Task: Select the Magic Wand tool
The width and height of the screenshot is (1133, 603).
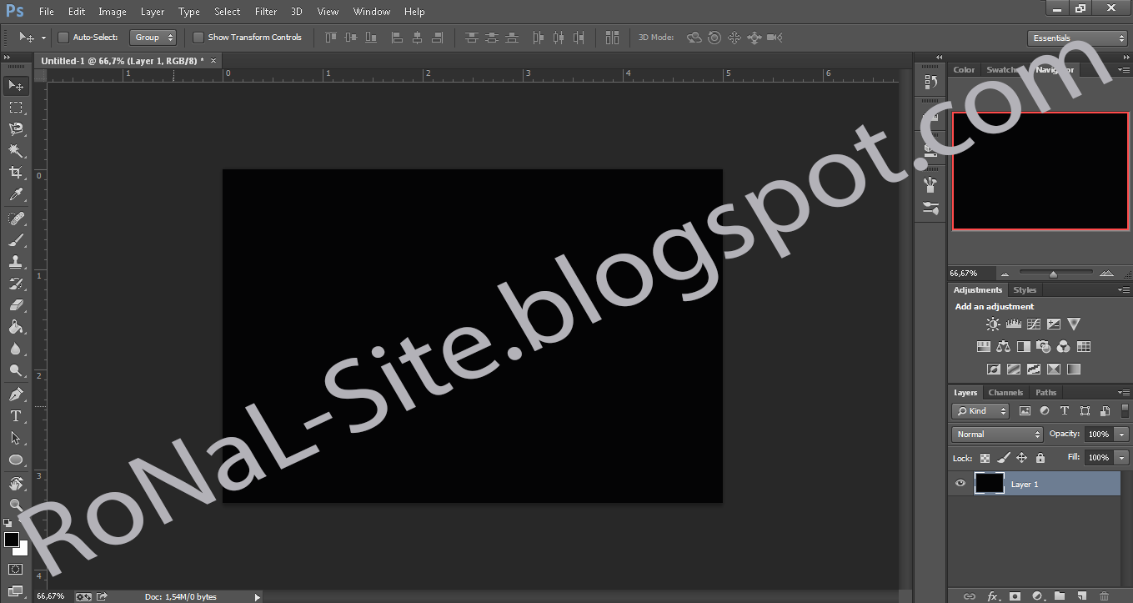Action: (x=16, y=151)
